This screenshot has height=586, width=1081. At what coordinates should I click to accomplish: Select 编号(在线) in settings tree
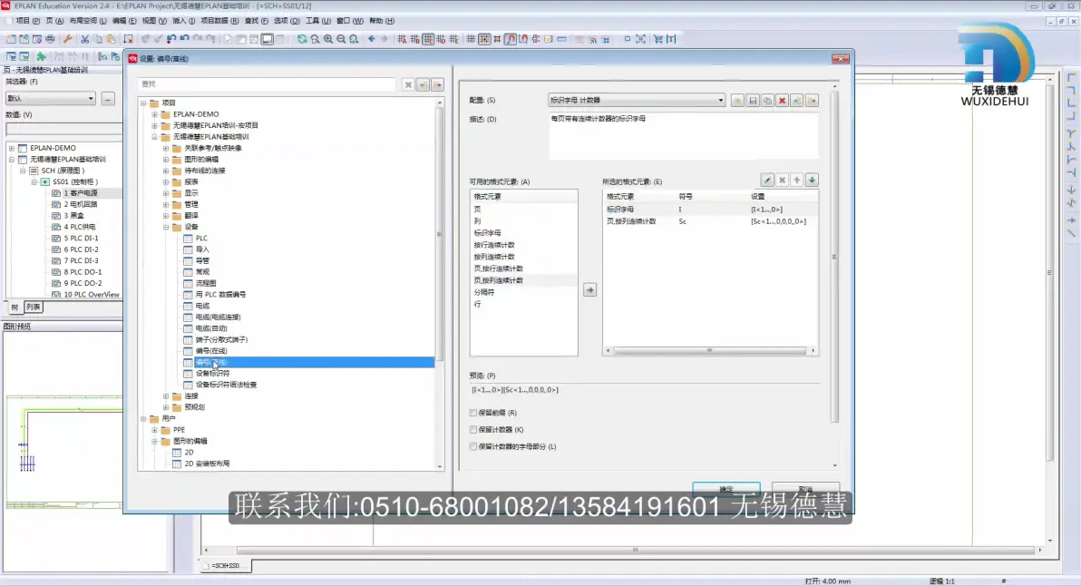[x=211, y=352]
